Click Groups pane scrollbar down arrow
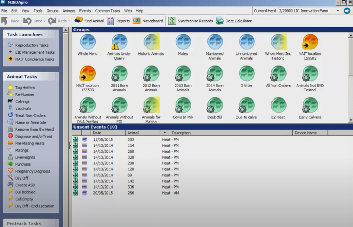Image resolution: width=353 pixels, height=227 pixels. point(351,120)
